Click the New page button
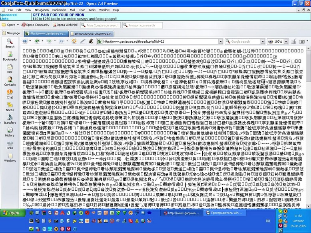 click(11, 33)
